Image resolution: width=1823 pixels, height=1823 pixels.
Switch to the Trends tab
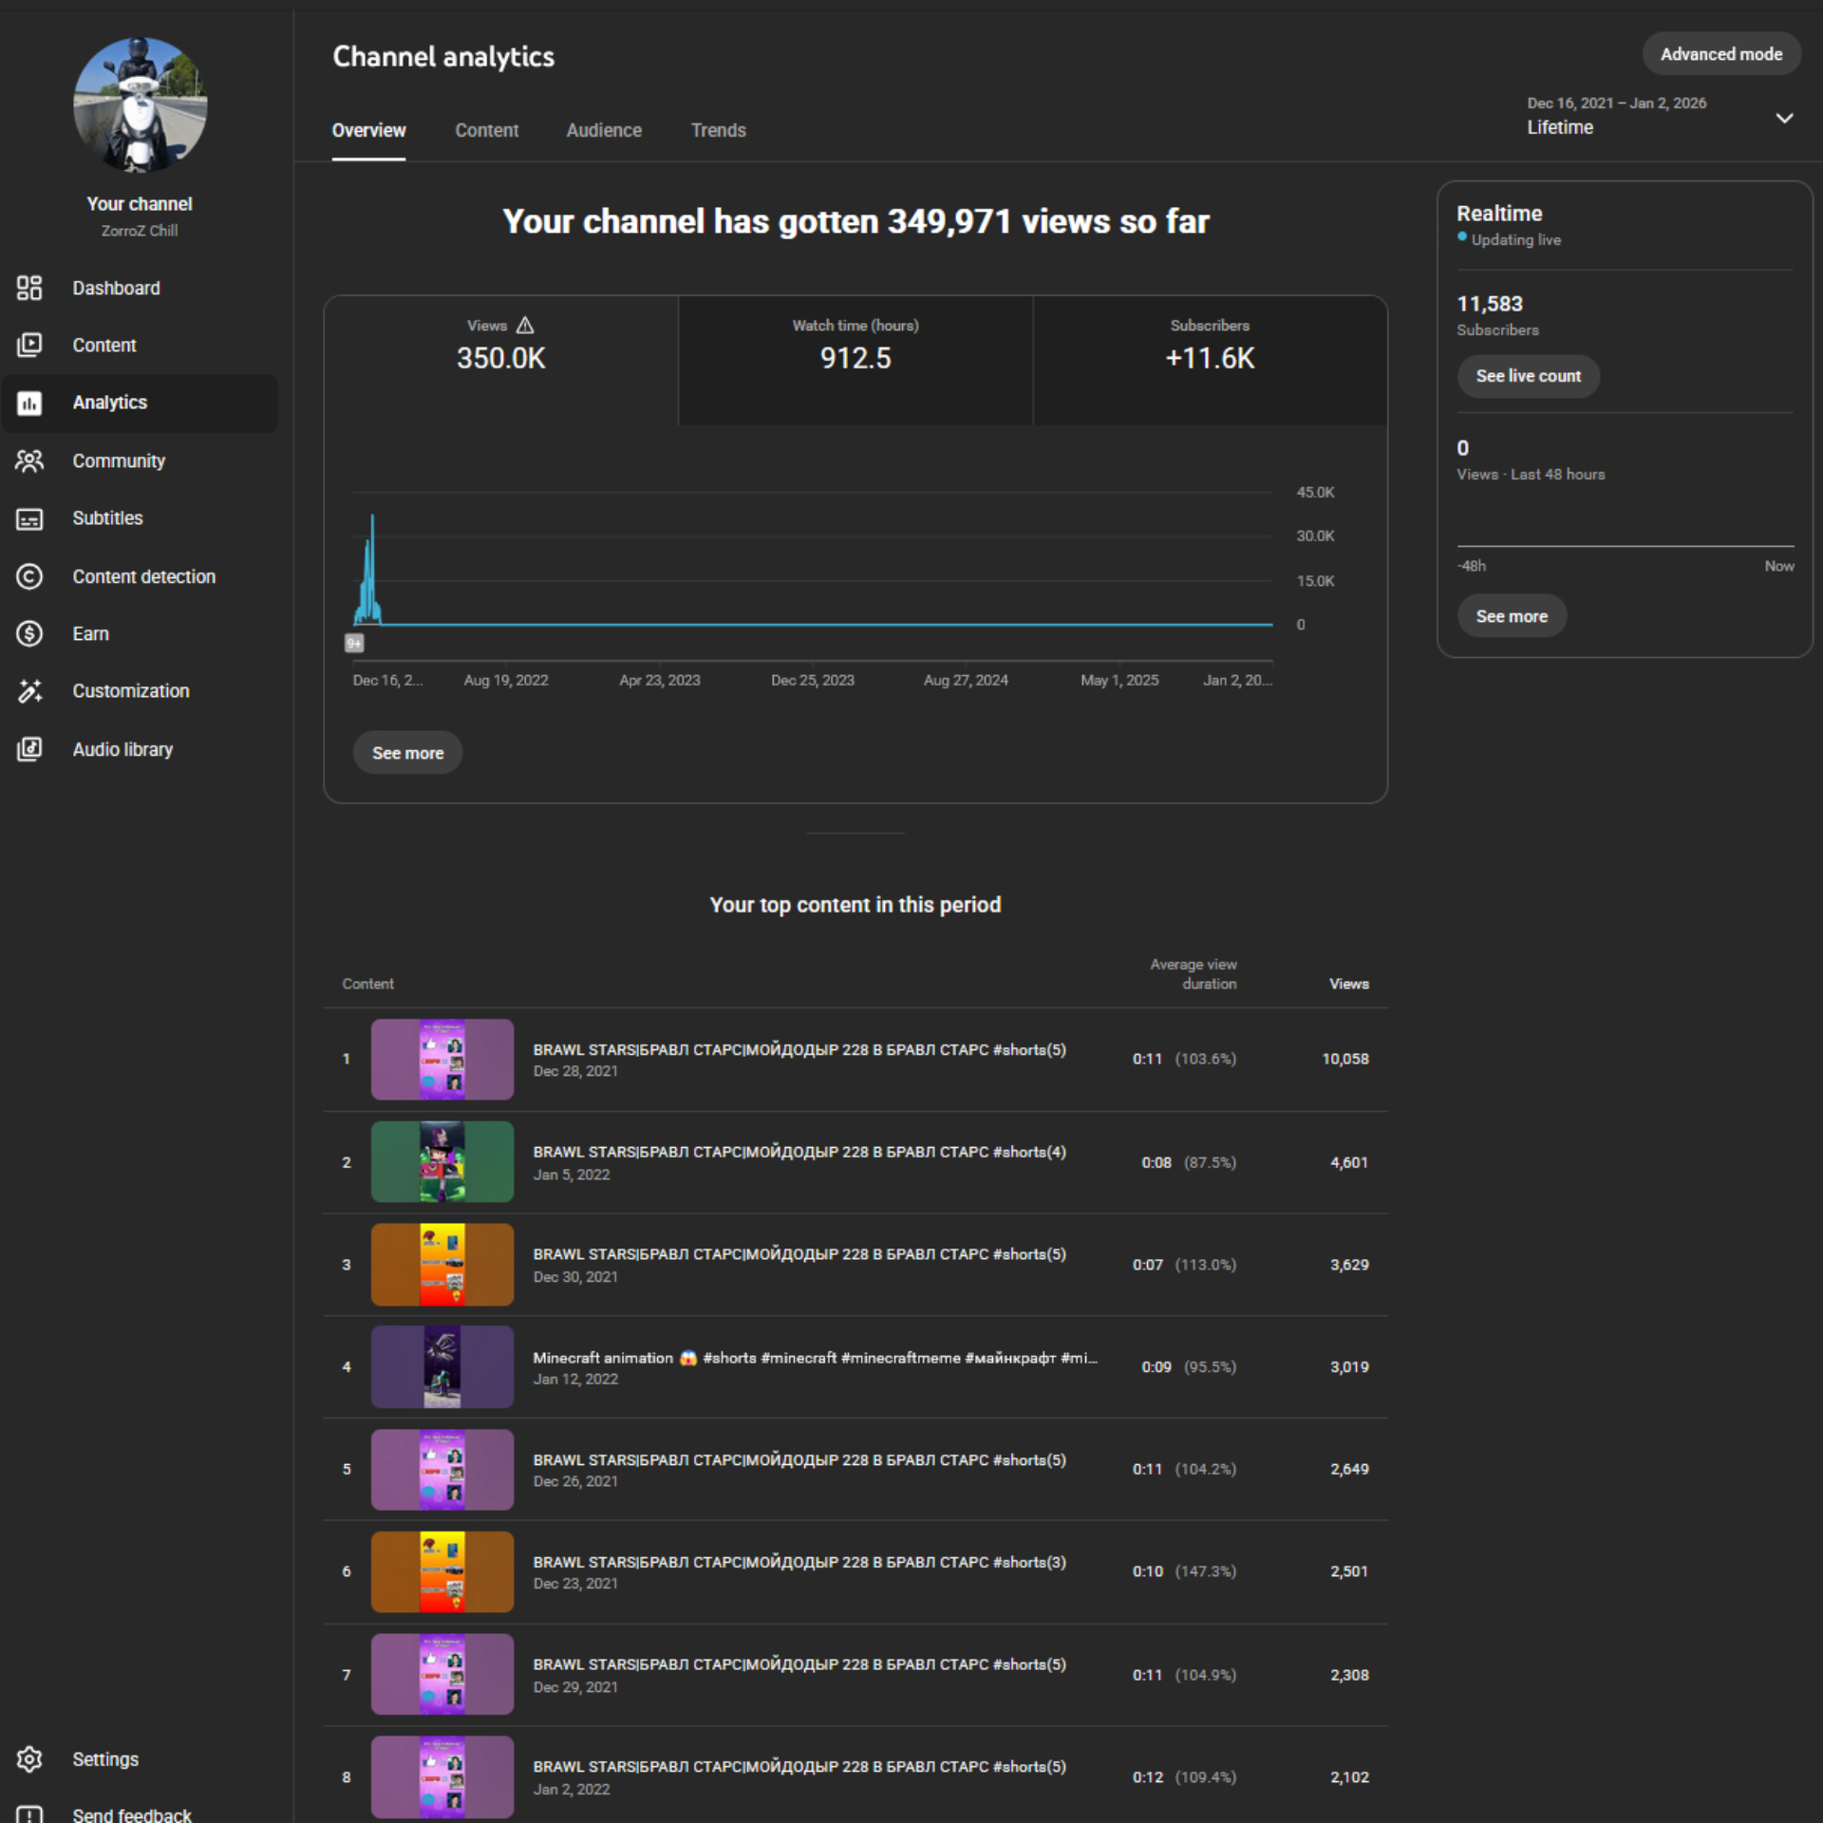718,130
